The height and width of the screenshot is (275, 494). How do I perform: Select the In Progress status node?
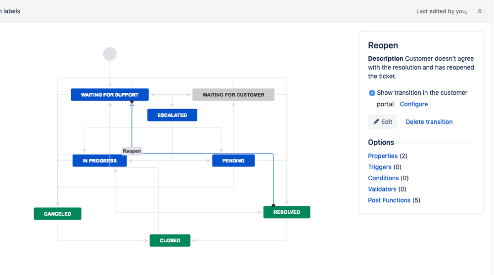(x=99, y=160)
